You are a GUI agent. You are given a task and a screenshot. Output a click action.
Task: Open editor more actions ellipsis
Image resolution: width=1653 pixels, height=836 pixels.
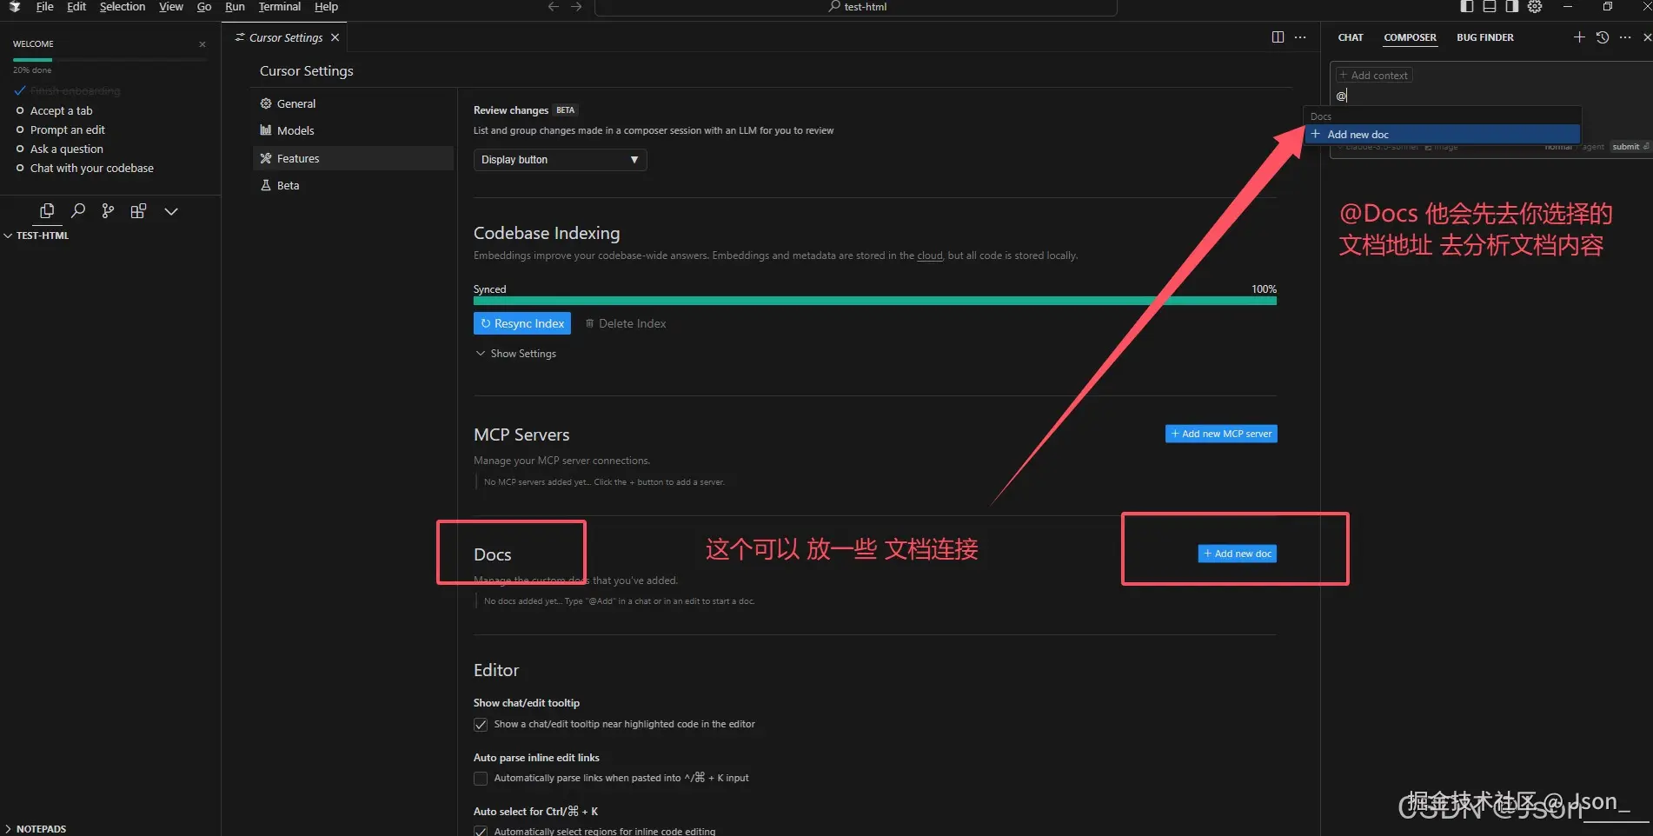(1300, 37)
